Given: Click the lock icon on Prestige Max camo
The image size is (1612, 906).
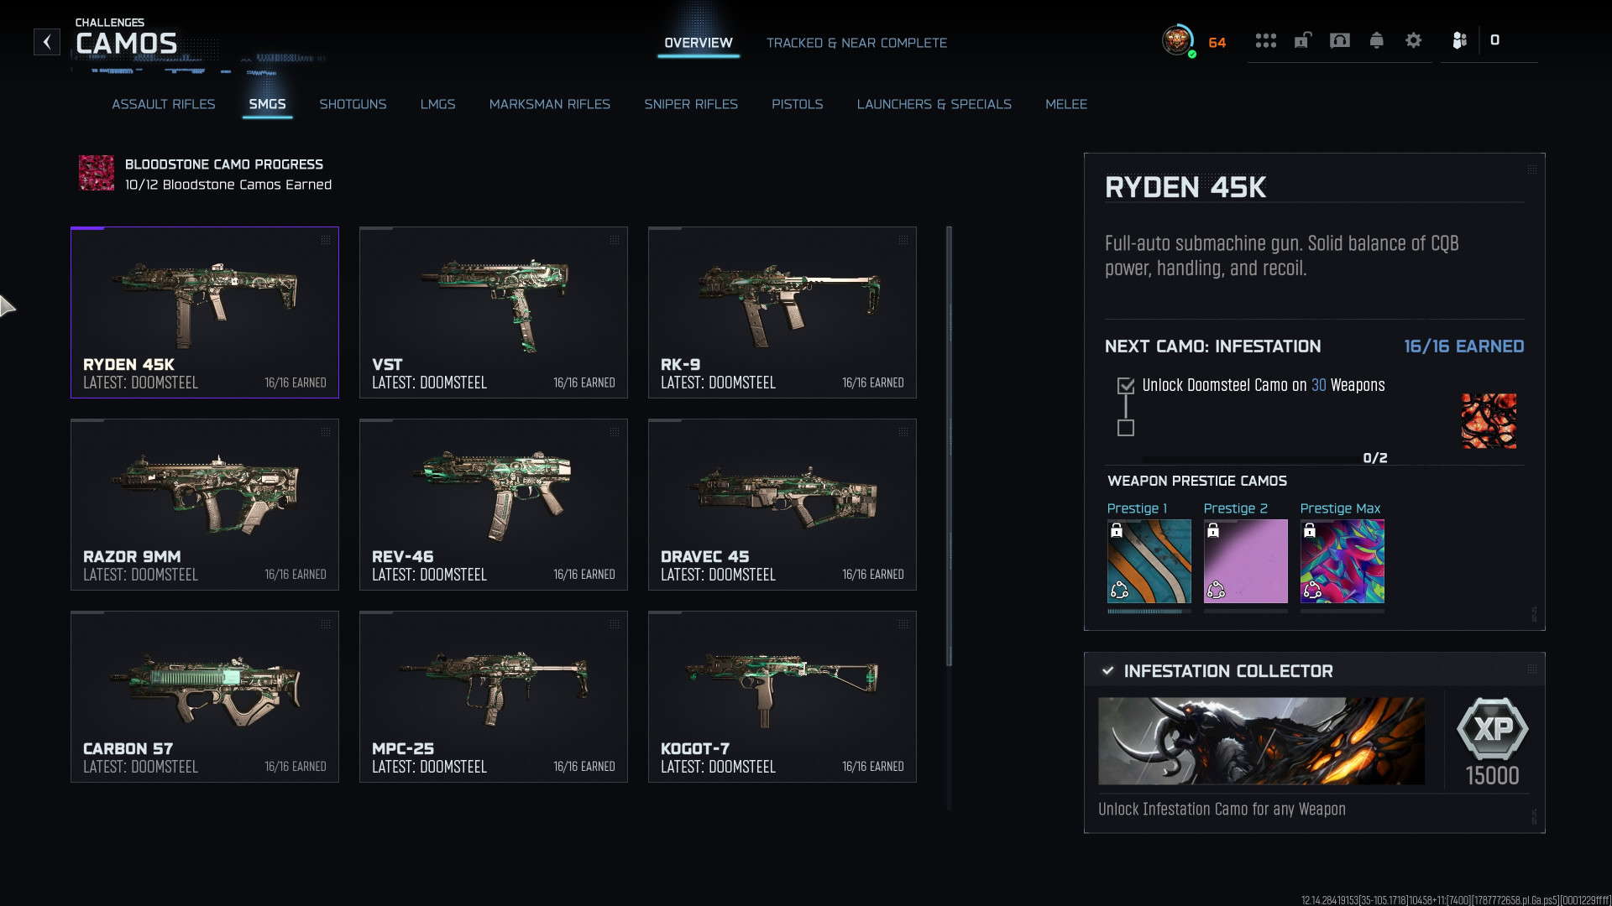Looking at the screenshot, I should click(1310, 530).
